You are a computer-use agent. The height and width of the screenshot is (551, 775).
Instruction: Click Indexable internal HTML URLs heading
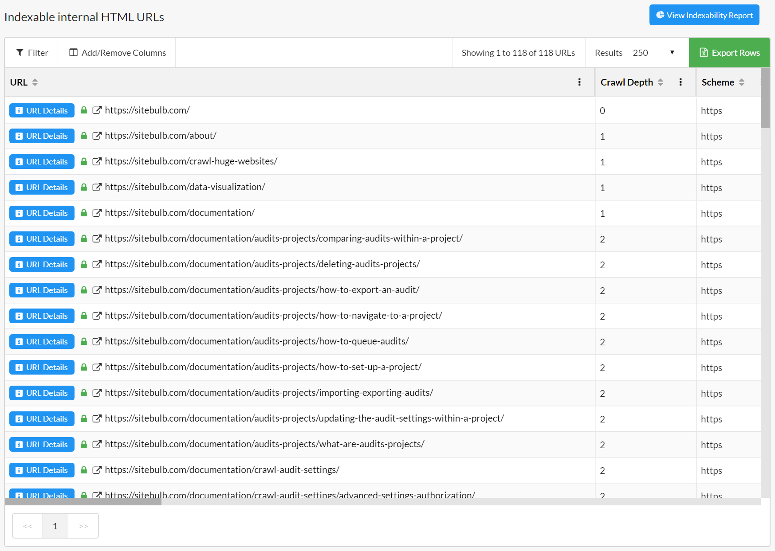tap(84, 17)
